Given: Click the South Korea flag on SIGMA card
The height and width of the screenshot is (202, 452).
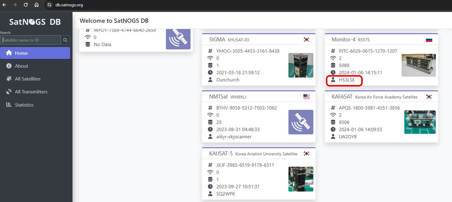Looking at the screenshot, I should pos(306,39).
